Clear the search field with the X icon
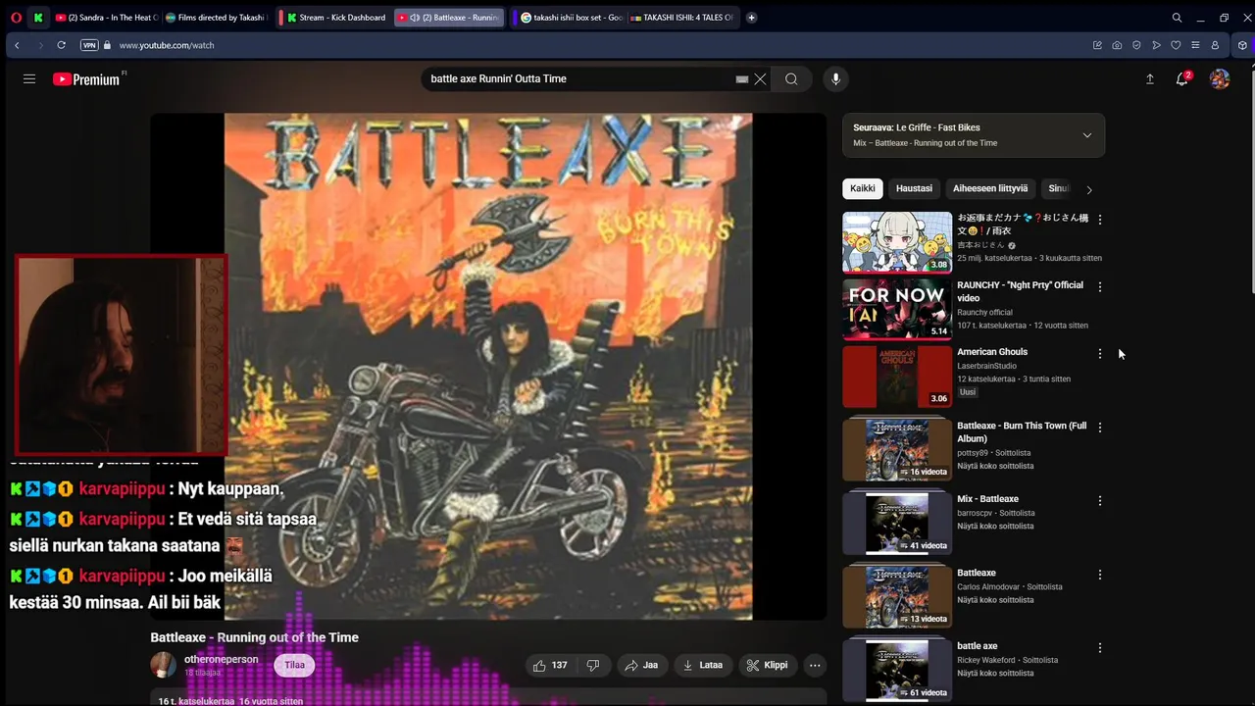This screenshot has height=706, width=1255. pyautogui.click(x=760, y=79)
